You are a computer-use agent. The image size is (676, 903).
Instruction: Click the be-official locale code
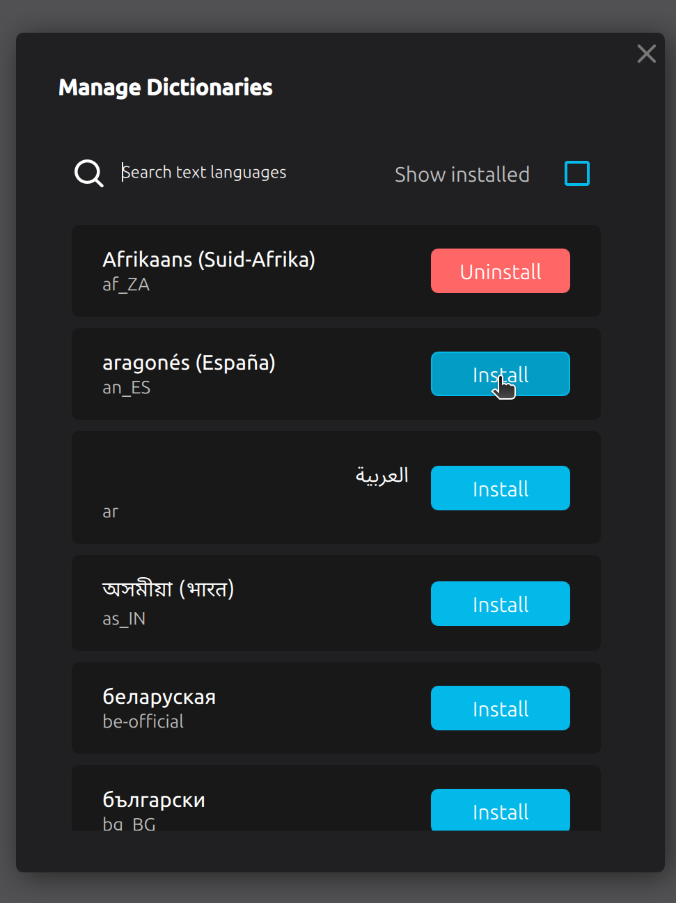(143, 721)
